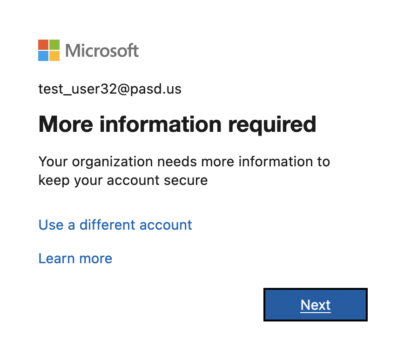Click the green square in Microsoft logo
This screenshot has width=404, height=355.
54,45
